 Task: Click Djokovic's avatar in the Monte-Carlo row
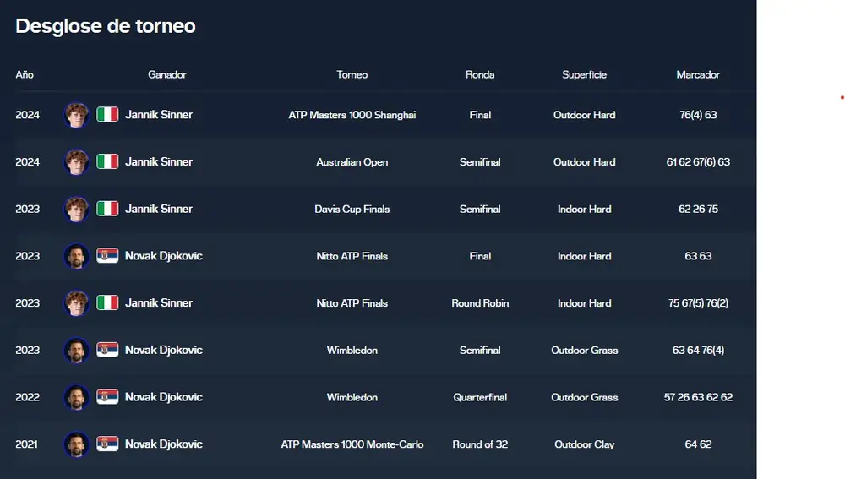pyautogui.click(x=76, y=444)
